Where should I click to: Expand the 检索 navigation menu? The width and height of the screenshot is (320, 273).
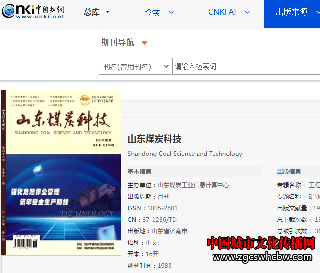click(x=152, y=12)
